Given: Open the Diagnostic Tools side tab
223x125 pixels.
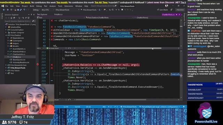Looking at the screenshot, I should pos(184,19).
